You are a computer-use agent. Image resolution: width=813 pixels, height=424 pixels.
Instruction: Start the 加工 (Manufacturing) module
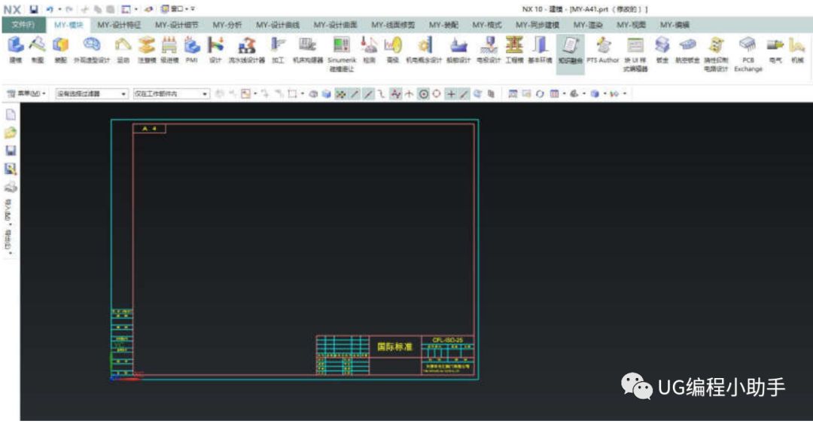(278, 50)
